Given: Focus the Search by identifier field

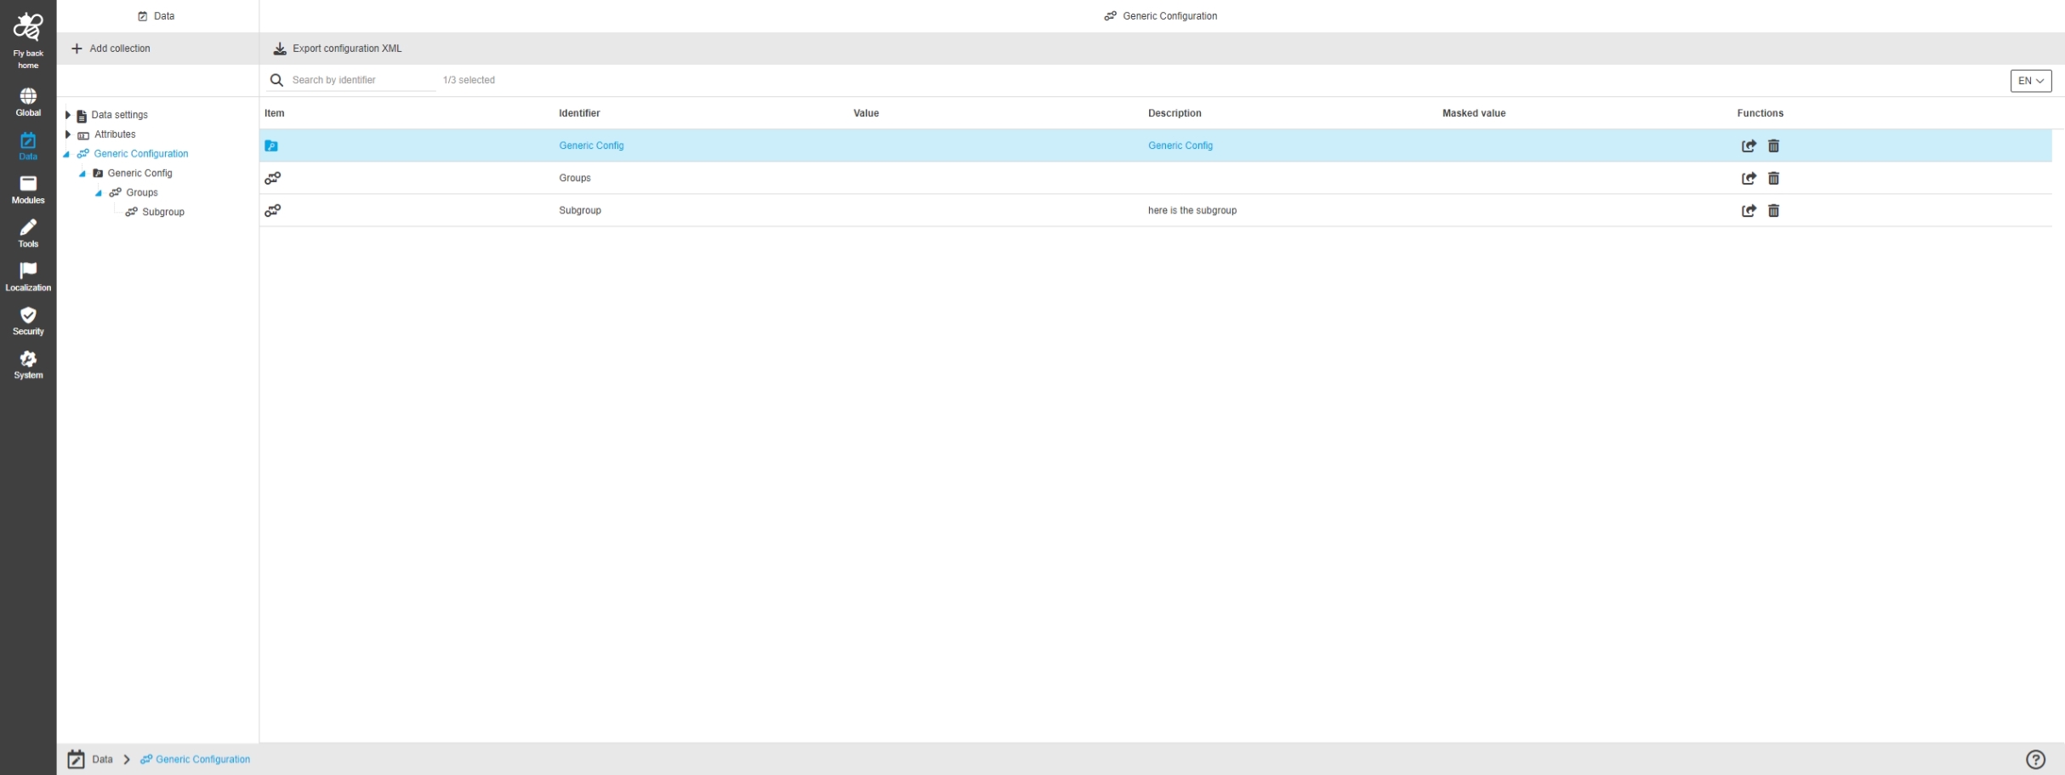Looking at the screenshot, I should coord(361,80).
